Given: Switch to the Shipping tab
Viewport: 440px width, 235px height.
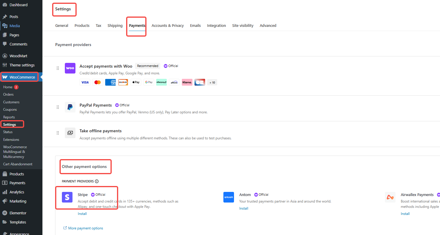Looking at the screenshot, I should click(x=115, y=25).
